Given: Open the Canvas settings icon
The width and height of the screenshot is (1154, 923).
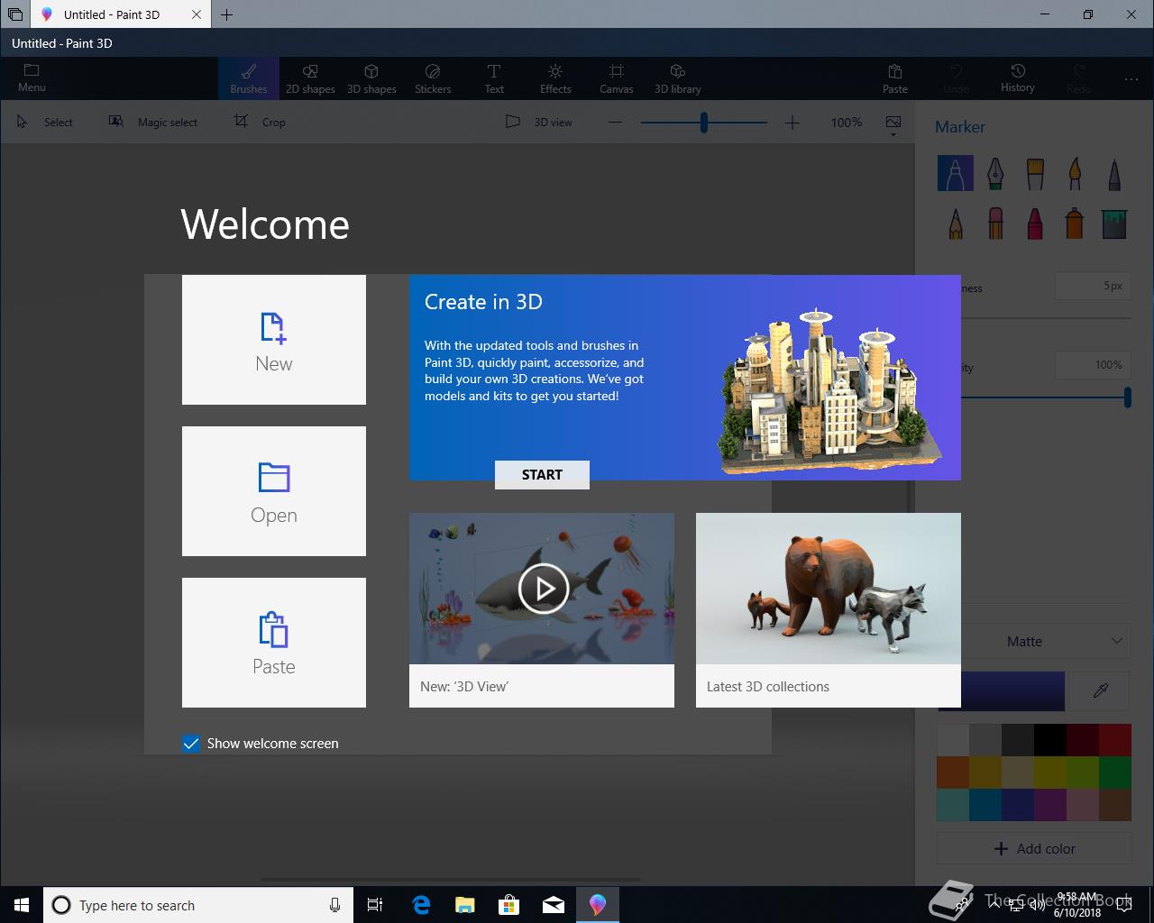Looking at the screenshot, I should (617, 71).
